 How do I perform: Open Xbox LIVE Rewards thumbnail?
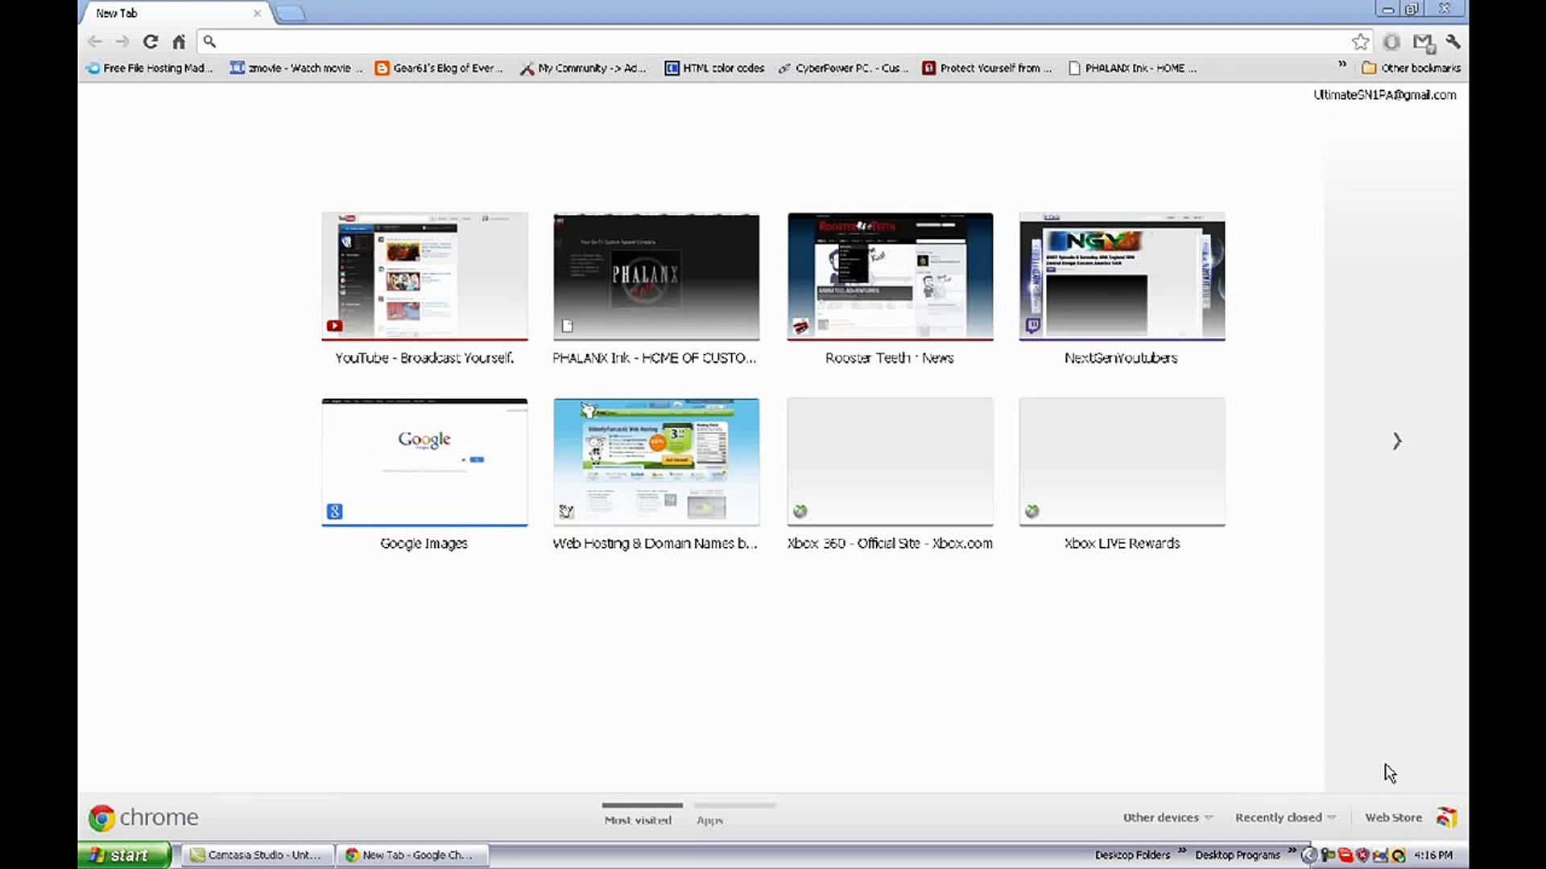[x=1122, y=463]
